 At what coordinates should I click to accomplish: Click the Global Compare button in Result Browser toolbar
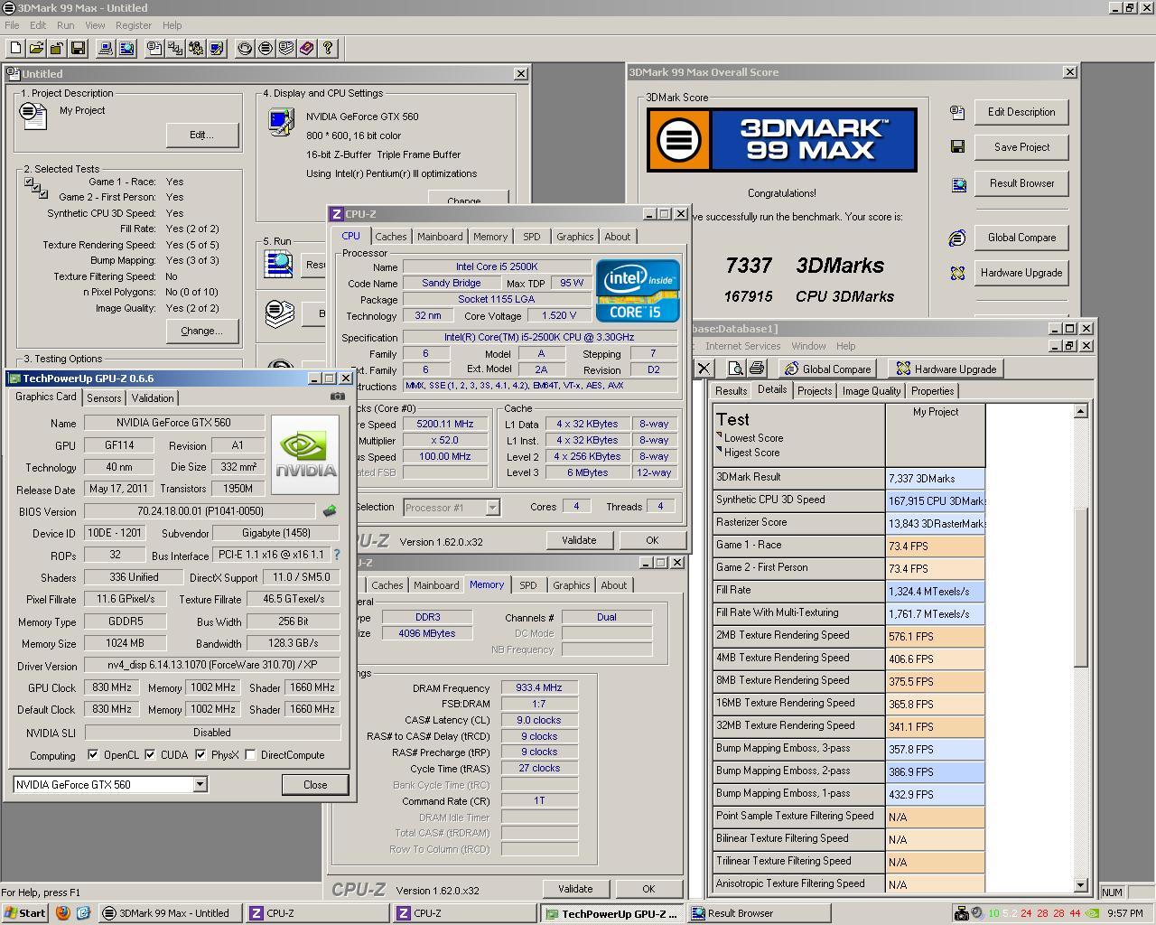827,369
